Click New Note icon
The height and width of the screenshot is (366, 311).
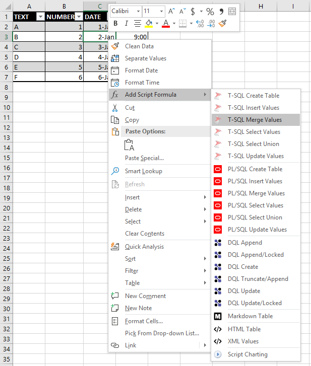(x=115, y=308)
